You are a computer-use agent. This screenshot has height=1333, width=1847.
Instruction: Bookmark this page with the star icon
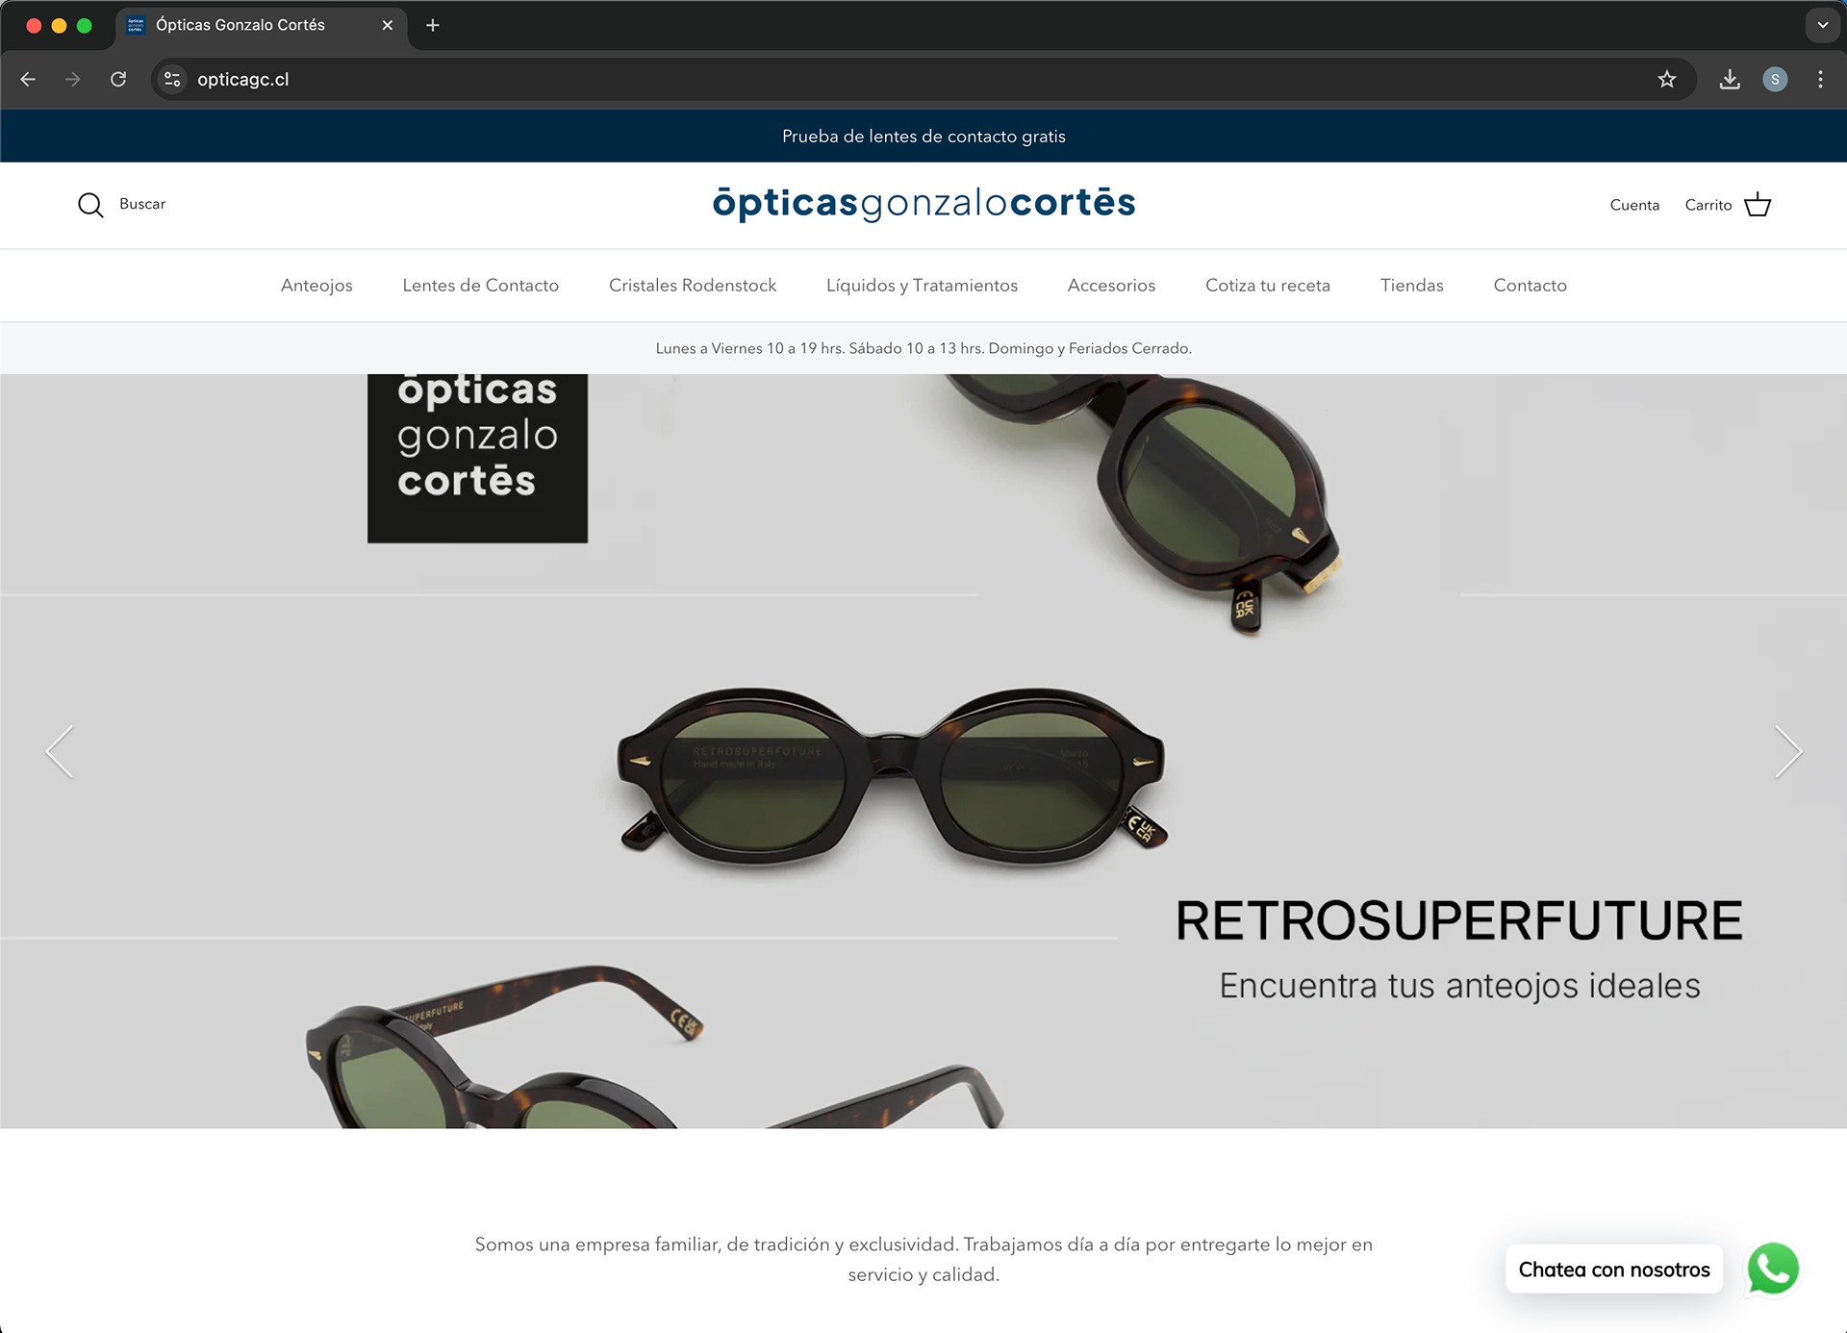1667,80
